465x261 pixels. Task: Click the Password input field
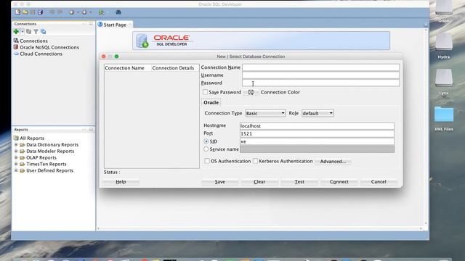point(321,83)
